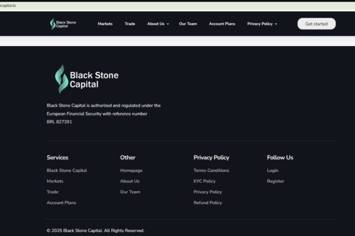Open the Markets link under Services
The width and height of the screenshot is (355, 236).
tap(55, 181)
